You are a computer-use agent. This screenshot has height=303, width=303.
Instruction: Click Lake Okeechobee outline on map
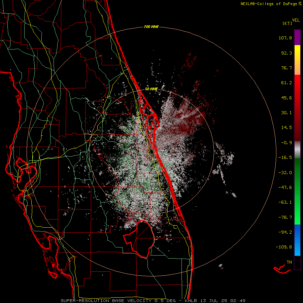tap(139, 239)
